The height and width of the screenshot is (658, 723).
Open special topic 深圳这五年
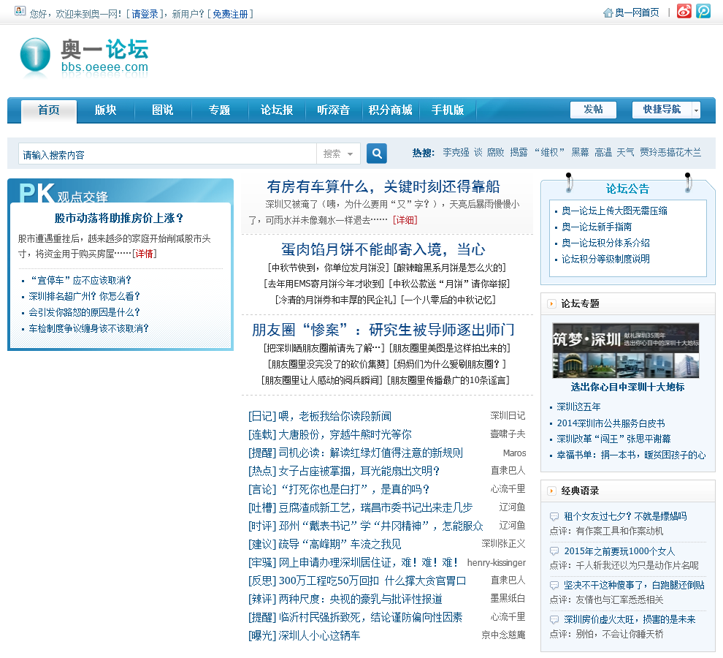(578, 406)
